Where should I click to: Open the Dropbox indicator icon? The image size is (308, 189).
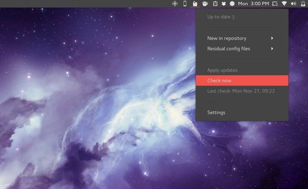click(x=223, y=3)
